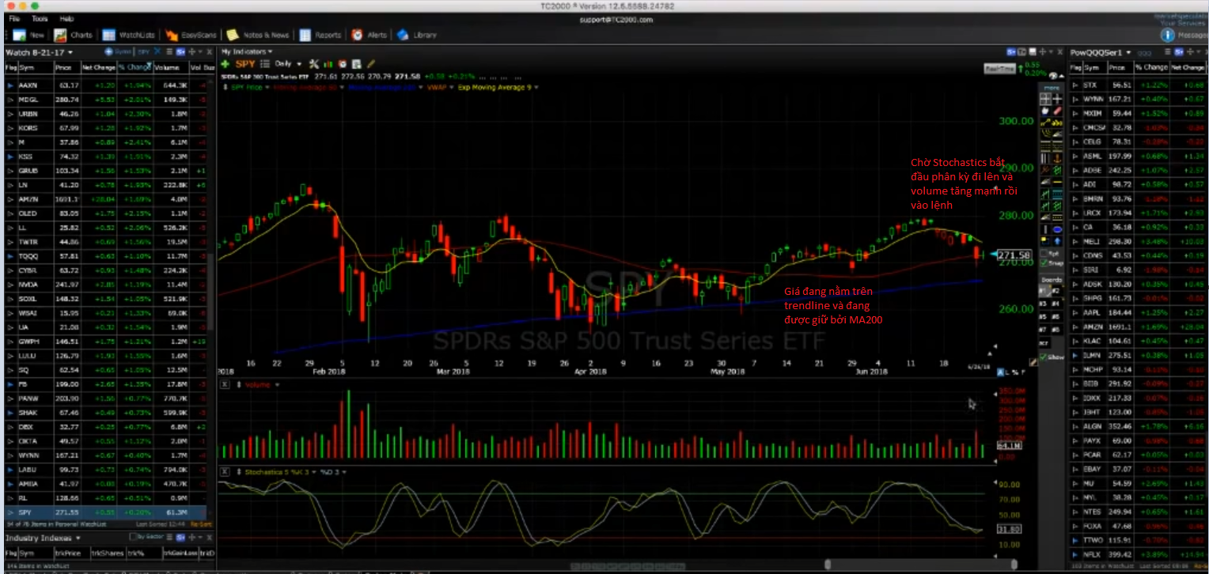Open the Tools menu
Viewport: 1209px width, 574px height.
tap(40, 18)
